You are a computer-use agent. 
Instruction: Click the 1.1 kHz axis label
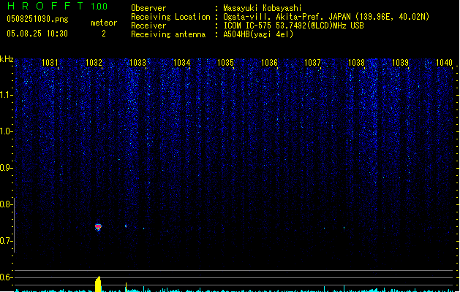[6, 95]
